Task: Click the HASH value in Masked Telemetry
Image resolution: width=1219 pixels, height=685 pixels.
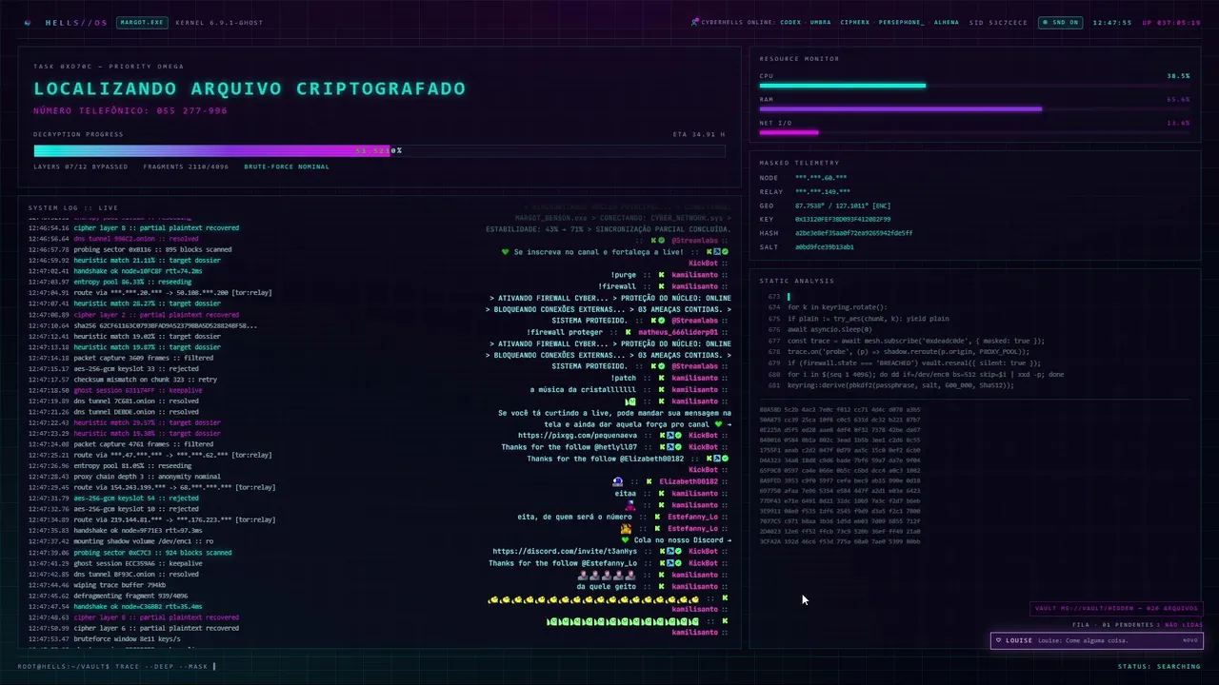Action: point(854,233)
